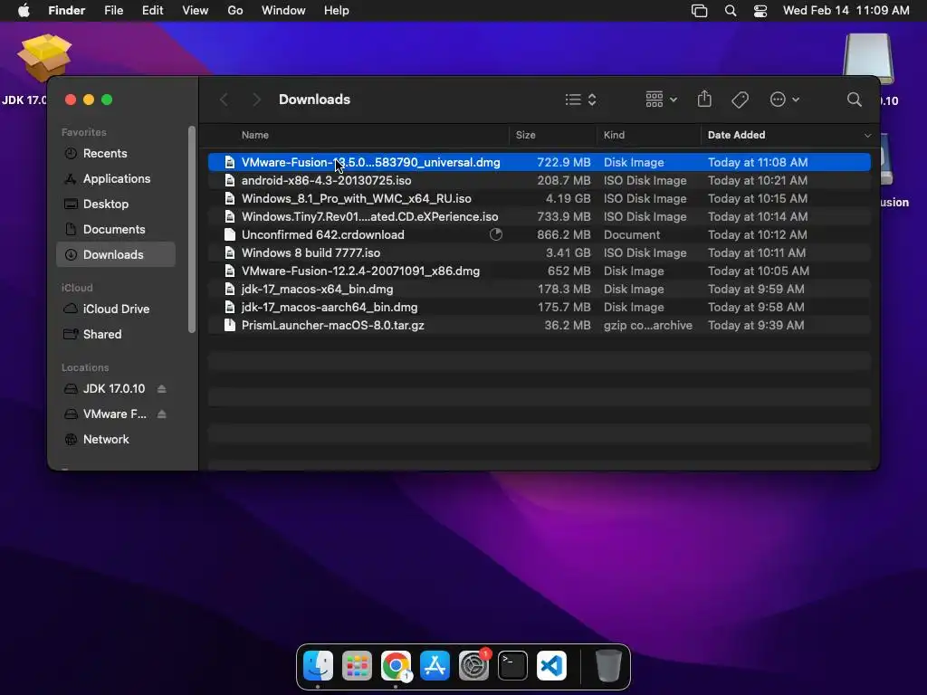
Task: Sort by the Kind column header
Action: click(614, 135)
